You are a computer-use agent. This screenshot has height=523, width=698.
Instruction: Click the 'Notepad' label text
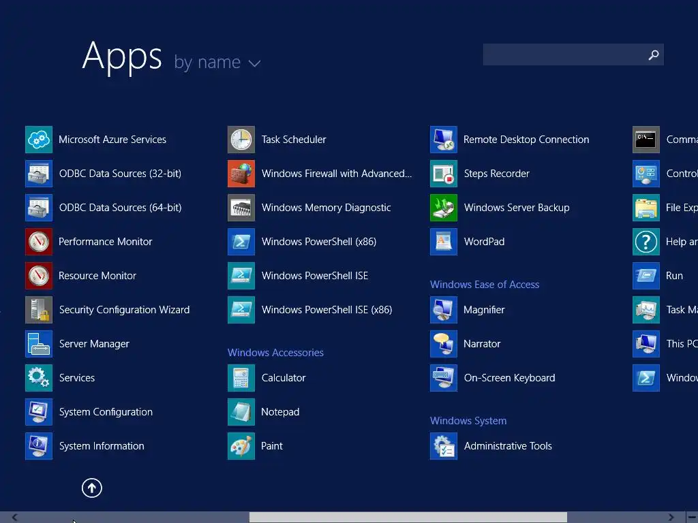280,412
